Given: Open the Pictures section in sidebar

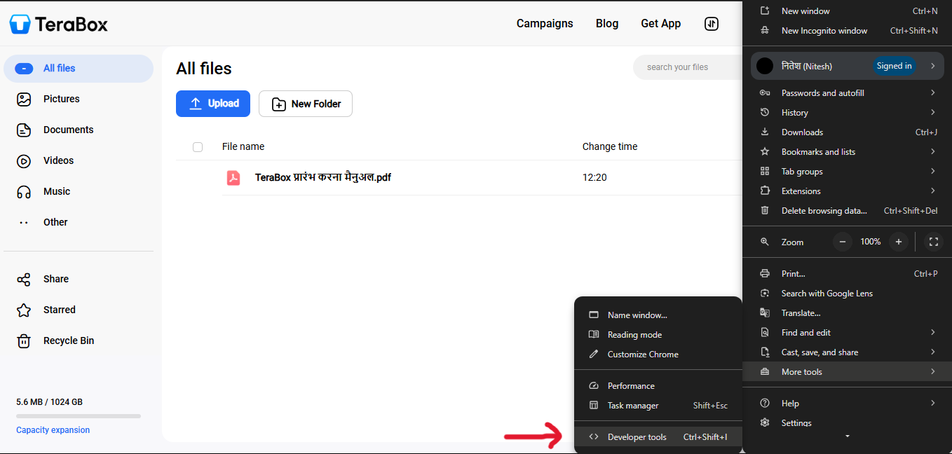Looking at the screenshot, I should tap(61, 99).
